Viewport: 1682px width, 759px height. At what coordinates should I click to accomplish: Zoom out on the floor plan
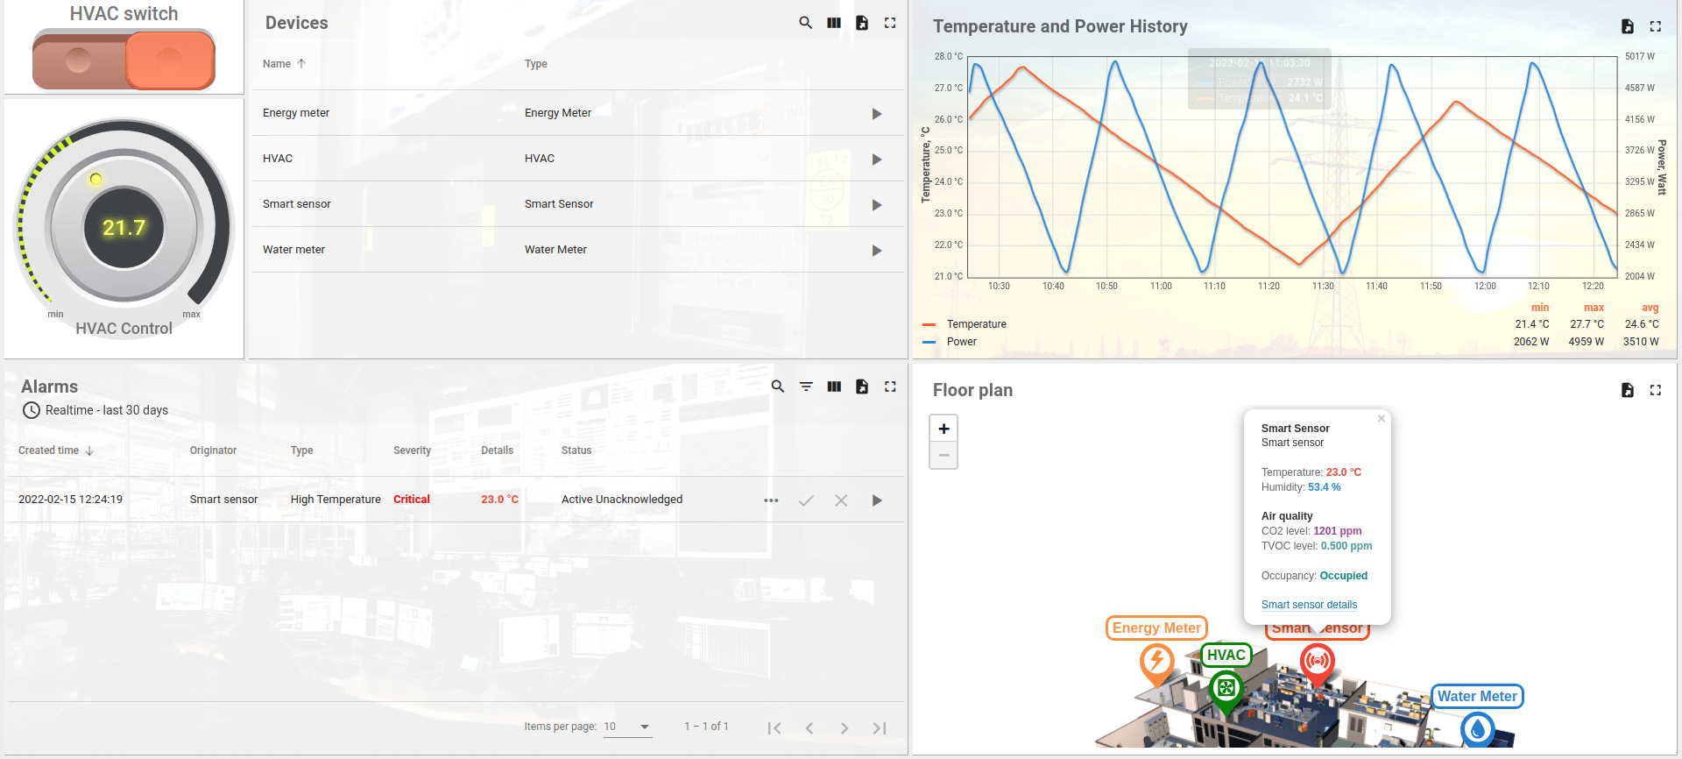(x=943, y=455)
